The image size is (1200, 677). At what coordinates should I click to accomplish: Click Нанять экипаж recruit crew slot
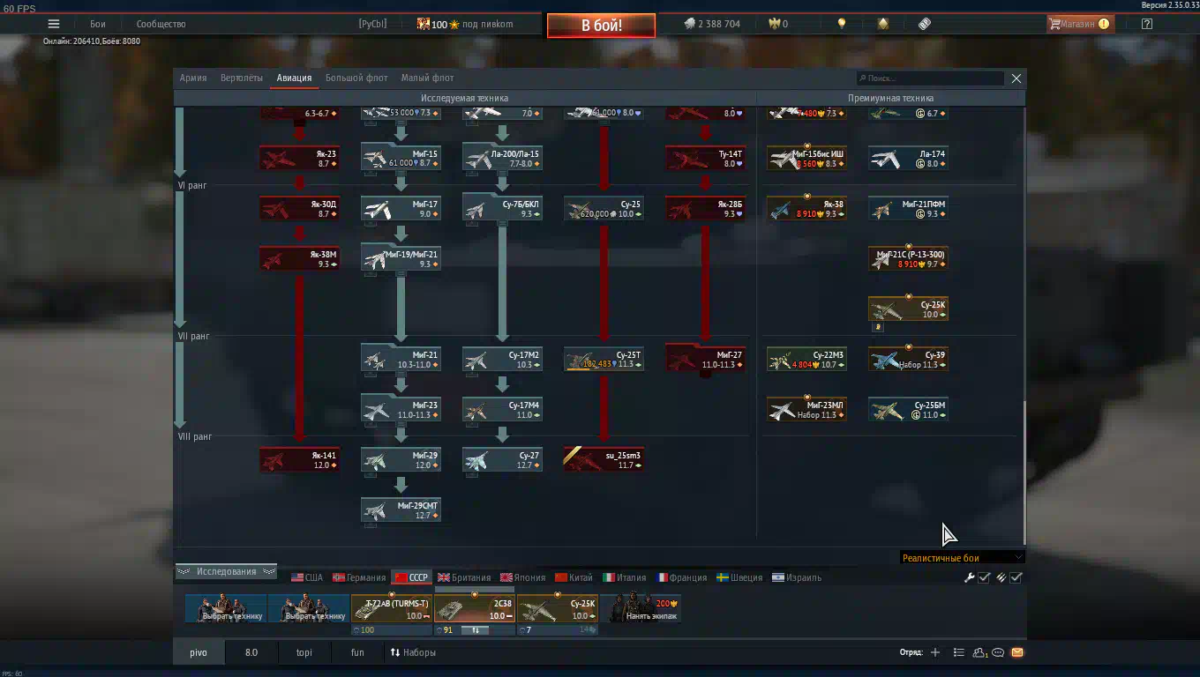tap(641, 608)
